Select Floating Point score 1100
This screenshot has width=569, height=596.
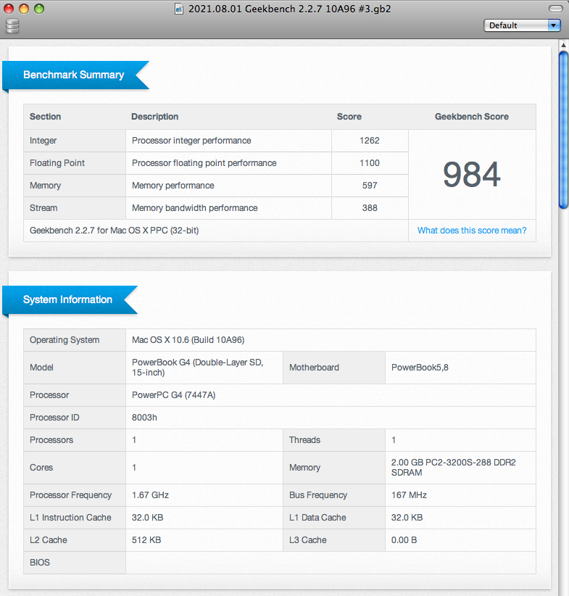(370, 162)
